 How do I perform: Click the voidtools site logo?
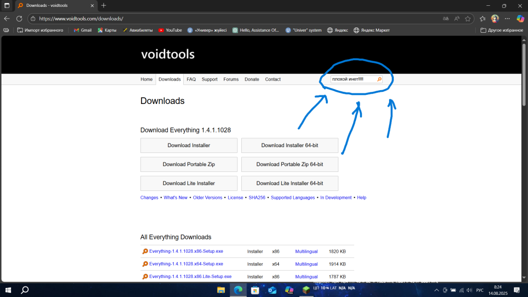pyautogui.click(x=168, y=54)
